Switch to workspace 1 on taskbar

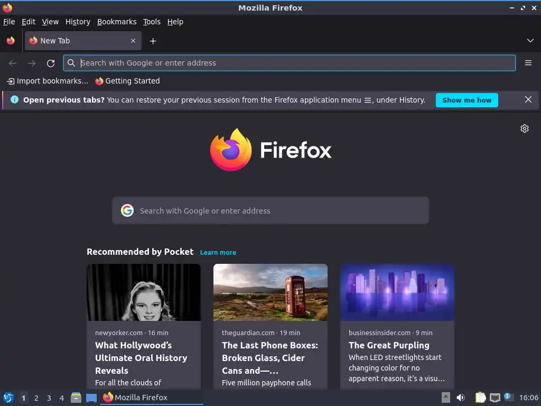[x=23, y=398]
